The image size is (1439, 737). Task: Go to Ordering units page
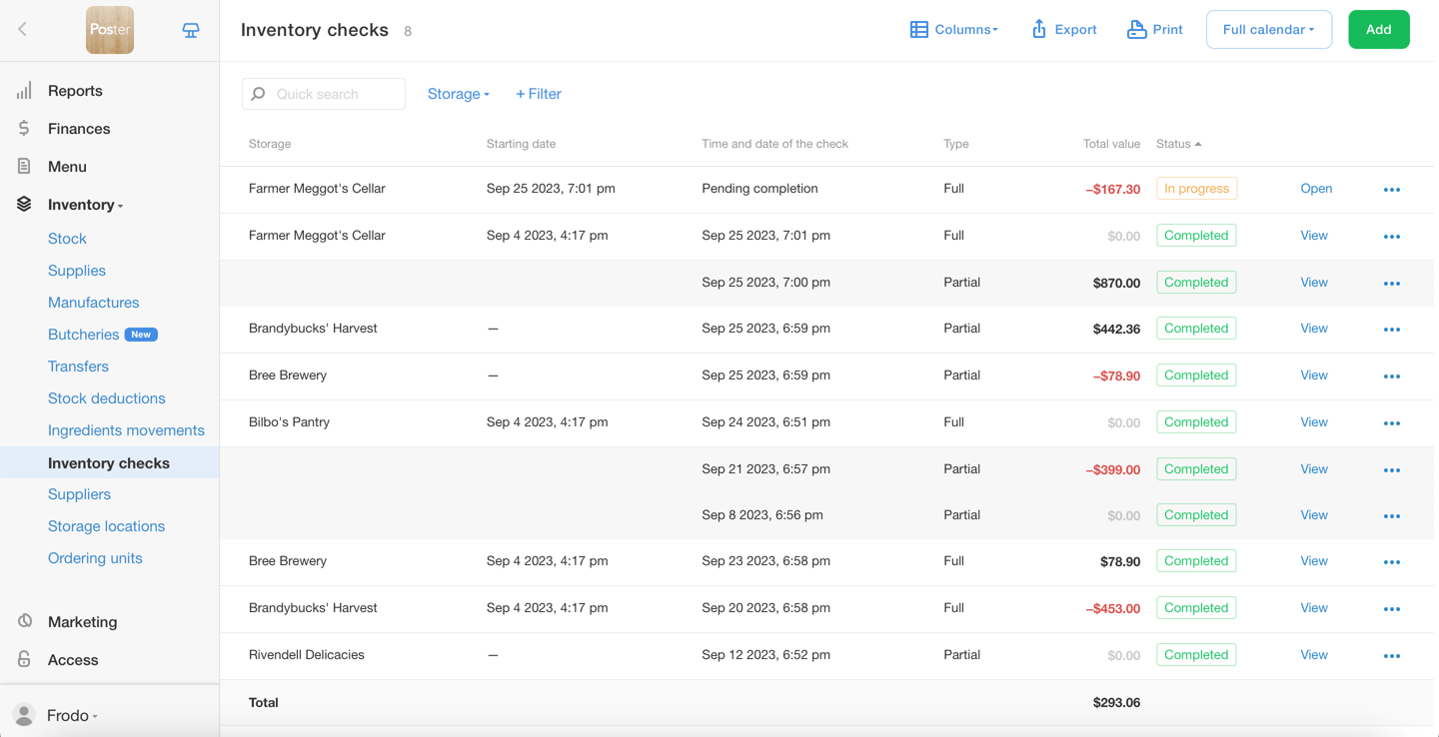pyautogui.click(x=95, y=558)
